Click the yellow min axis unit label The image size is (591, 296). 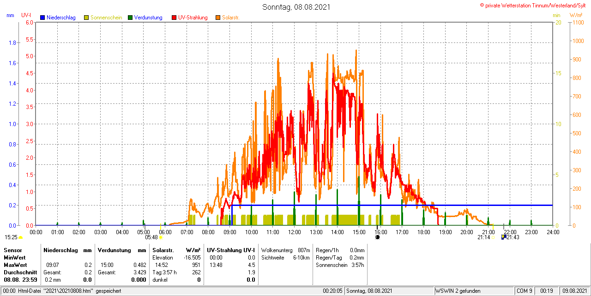(556, 15)
